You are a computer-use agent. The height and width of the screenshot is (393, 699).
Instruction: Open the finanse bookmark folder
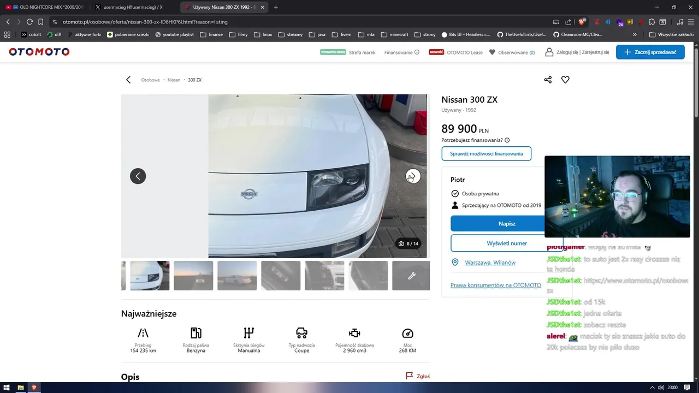pos(211,34)
